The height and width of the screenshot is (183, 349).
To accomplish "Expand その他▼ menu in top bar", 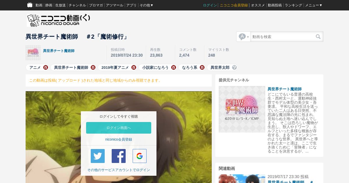I will coord(146,5).
